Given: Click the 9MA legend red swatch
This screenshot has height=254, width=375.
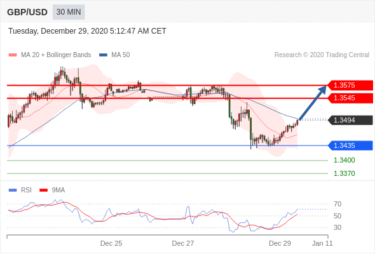Looking at the screenshot, I should [x=43, y=190].
